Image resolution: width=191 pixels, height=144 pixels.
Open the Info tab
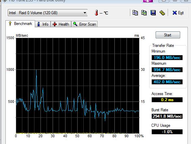tap(43, 24)
